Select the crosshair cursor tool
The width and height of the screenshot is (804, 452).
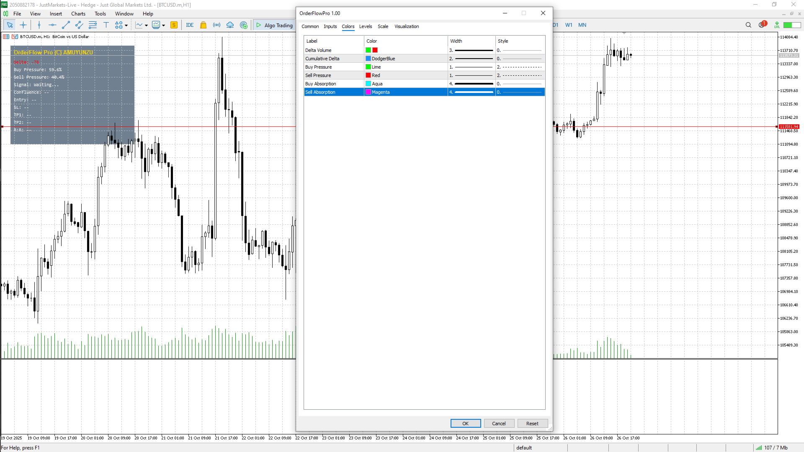point(23,25)
